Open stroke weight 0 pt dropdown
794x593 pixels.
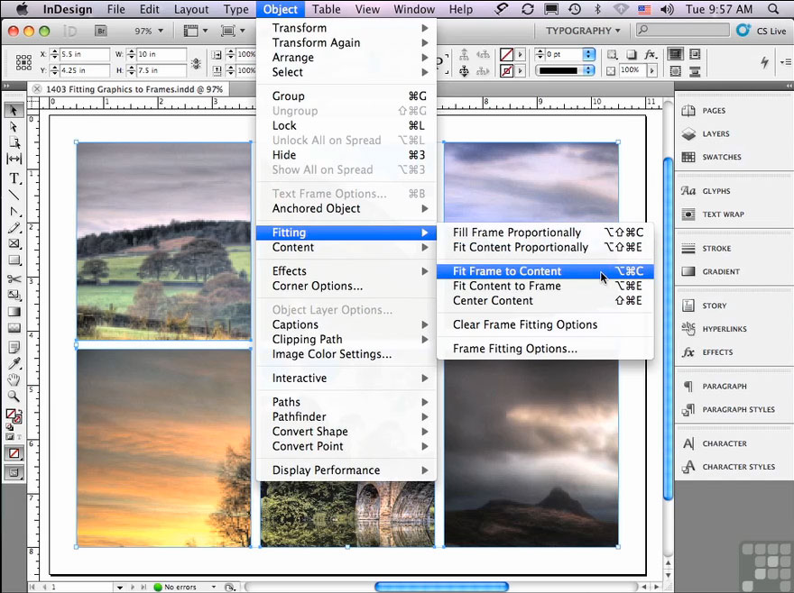click(x=588, y=54)
